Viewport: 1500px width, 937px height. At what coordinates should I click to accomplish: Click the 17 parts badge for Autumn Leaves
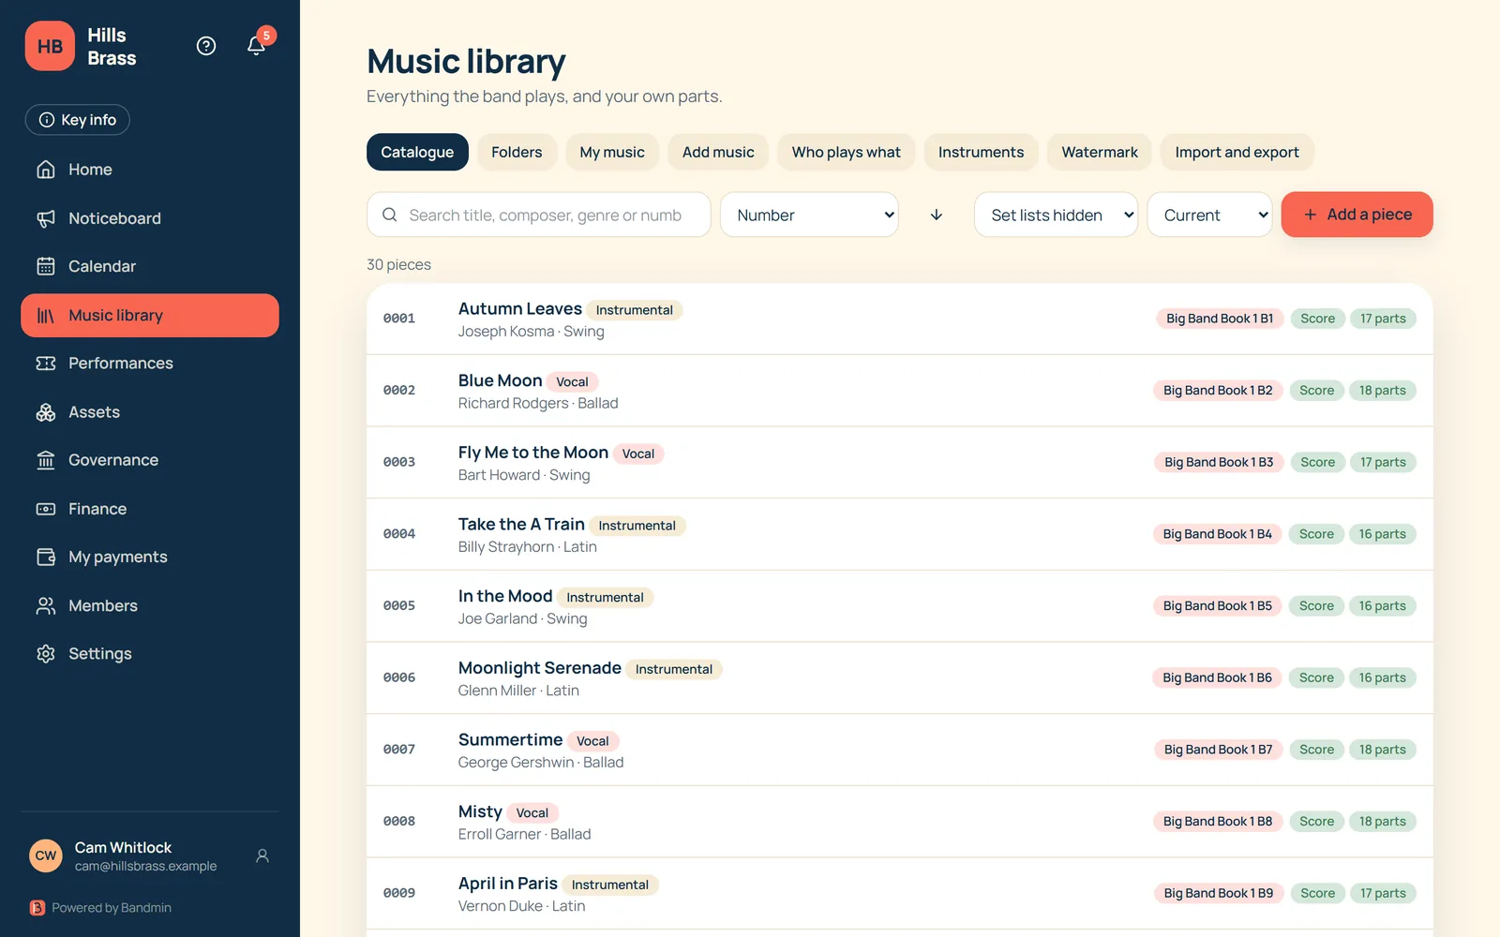coord(1383,319)
